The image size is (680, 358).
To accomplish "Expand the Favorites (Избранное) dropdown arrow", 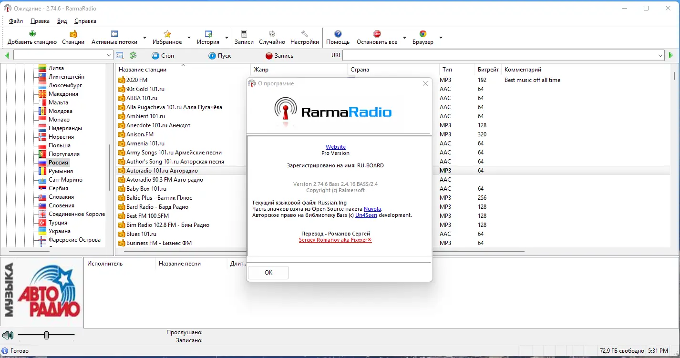I will pos(189,38).
